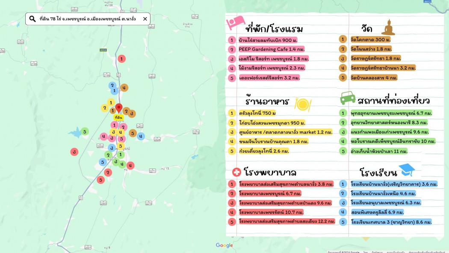Viewport: 449px width, 253px height.
Task: Click inside the land search text field
Action: pos(88,19)
